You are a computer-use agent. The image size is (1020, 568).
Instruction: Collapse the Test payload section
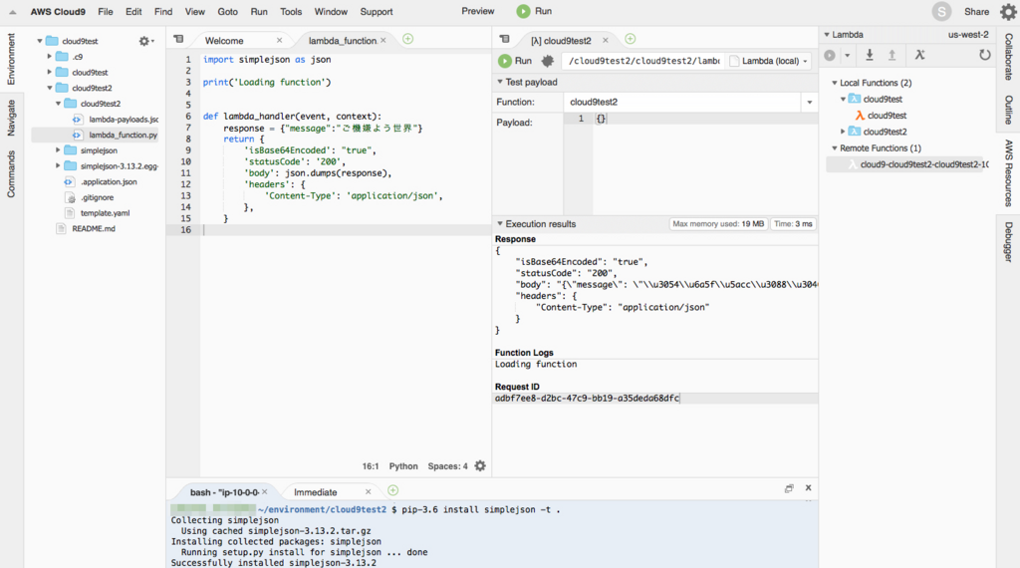pyautogui.click(x=500, y=82)
